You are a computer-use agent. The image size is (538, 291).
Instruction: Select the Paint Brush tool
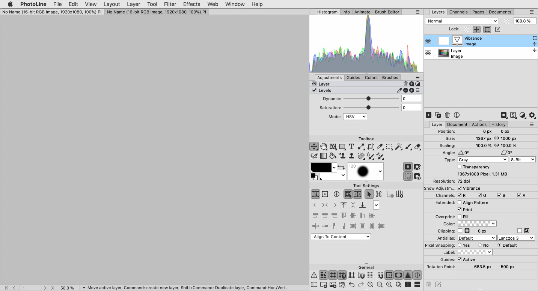408,147
